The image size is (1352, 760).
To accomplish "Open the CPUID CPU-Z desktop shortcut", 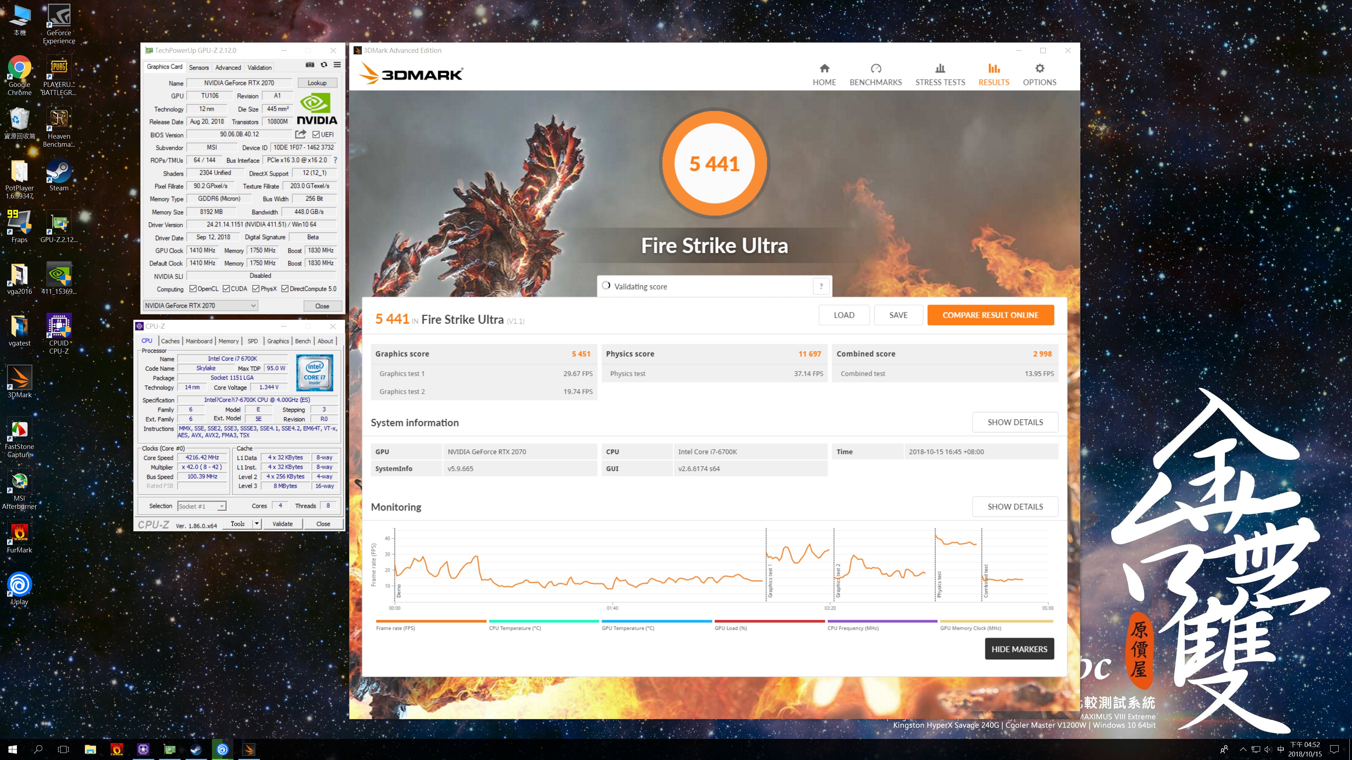I will [59, 334].
